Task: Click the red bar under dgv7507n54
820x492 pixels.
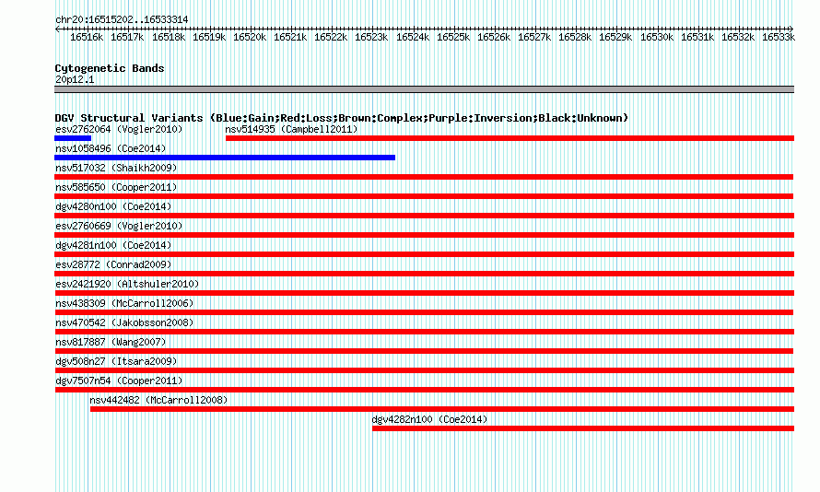Action: coord(424,390)
